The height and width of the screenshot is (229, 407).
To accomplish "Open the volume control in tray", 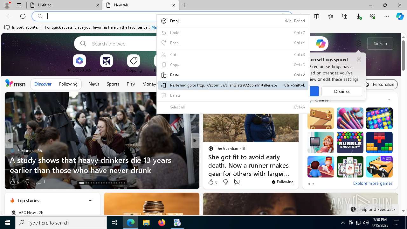I will click(366, 223).
